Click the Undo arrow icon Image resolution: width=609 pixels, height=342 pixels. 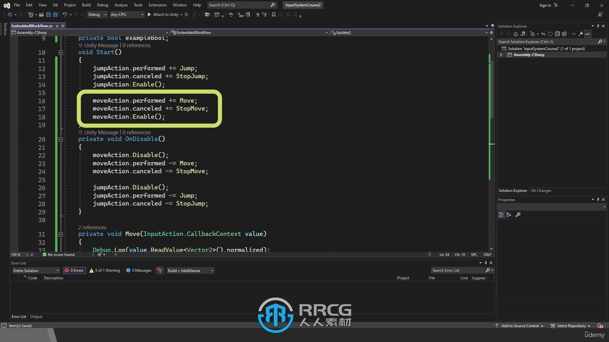click(x=65, y=15)
